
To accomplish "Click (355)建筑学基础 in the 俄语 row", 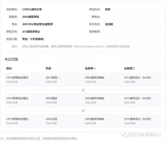I will point(95,98).
